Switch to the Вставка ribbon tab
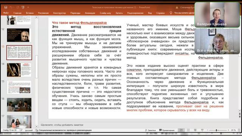The height and width of the screenshot is (136, 242). [x=29, y=13]
